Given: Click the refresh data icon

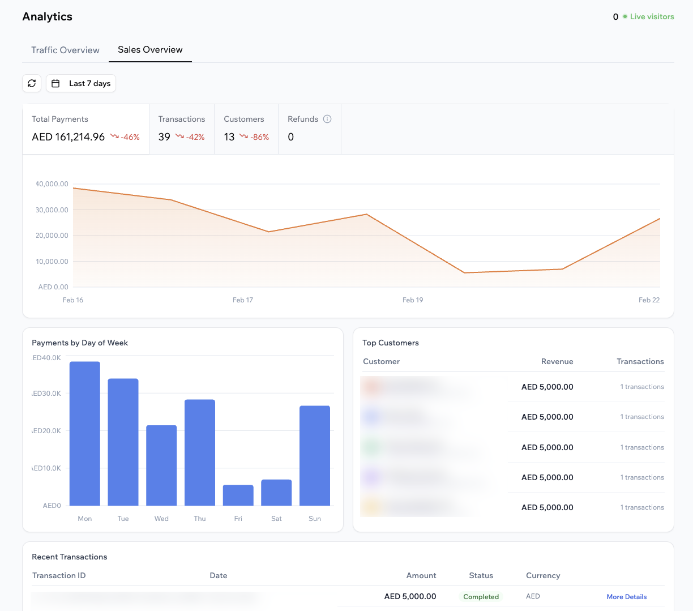Looking at the screenshot, I should [x=32, y=83].
